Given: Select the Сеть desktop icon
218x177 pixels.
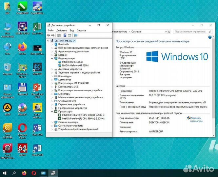Looking at the screenshot, I should (7, 49).
